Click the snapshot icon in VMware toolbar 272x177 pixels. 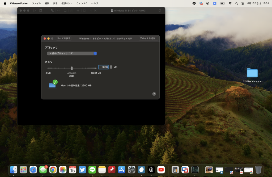pos(41,11)
